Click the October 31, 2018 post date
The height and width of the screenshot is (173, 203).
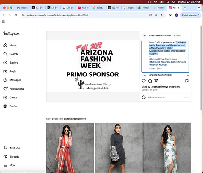149,90
